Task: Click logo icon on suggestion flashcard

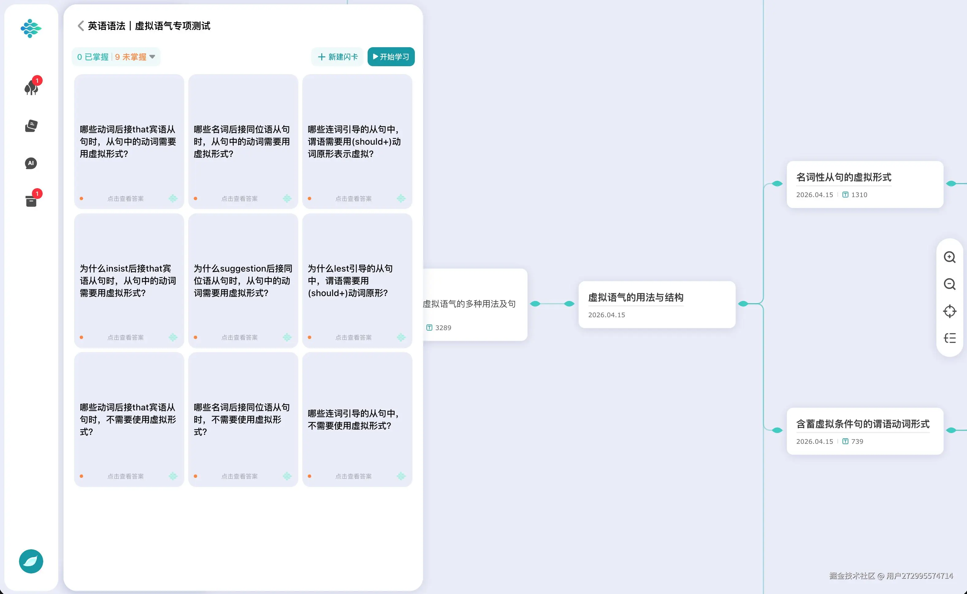Action: [287, 337]
